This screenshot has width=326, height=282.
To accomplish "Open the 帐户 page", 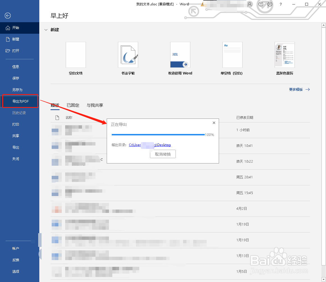I will [x=20, y=249].
